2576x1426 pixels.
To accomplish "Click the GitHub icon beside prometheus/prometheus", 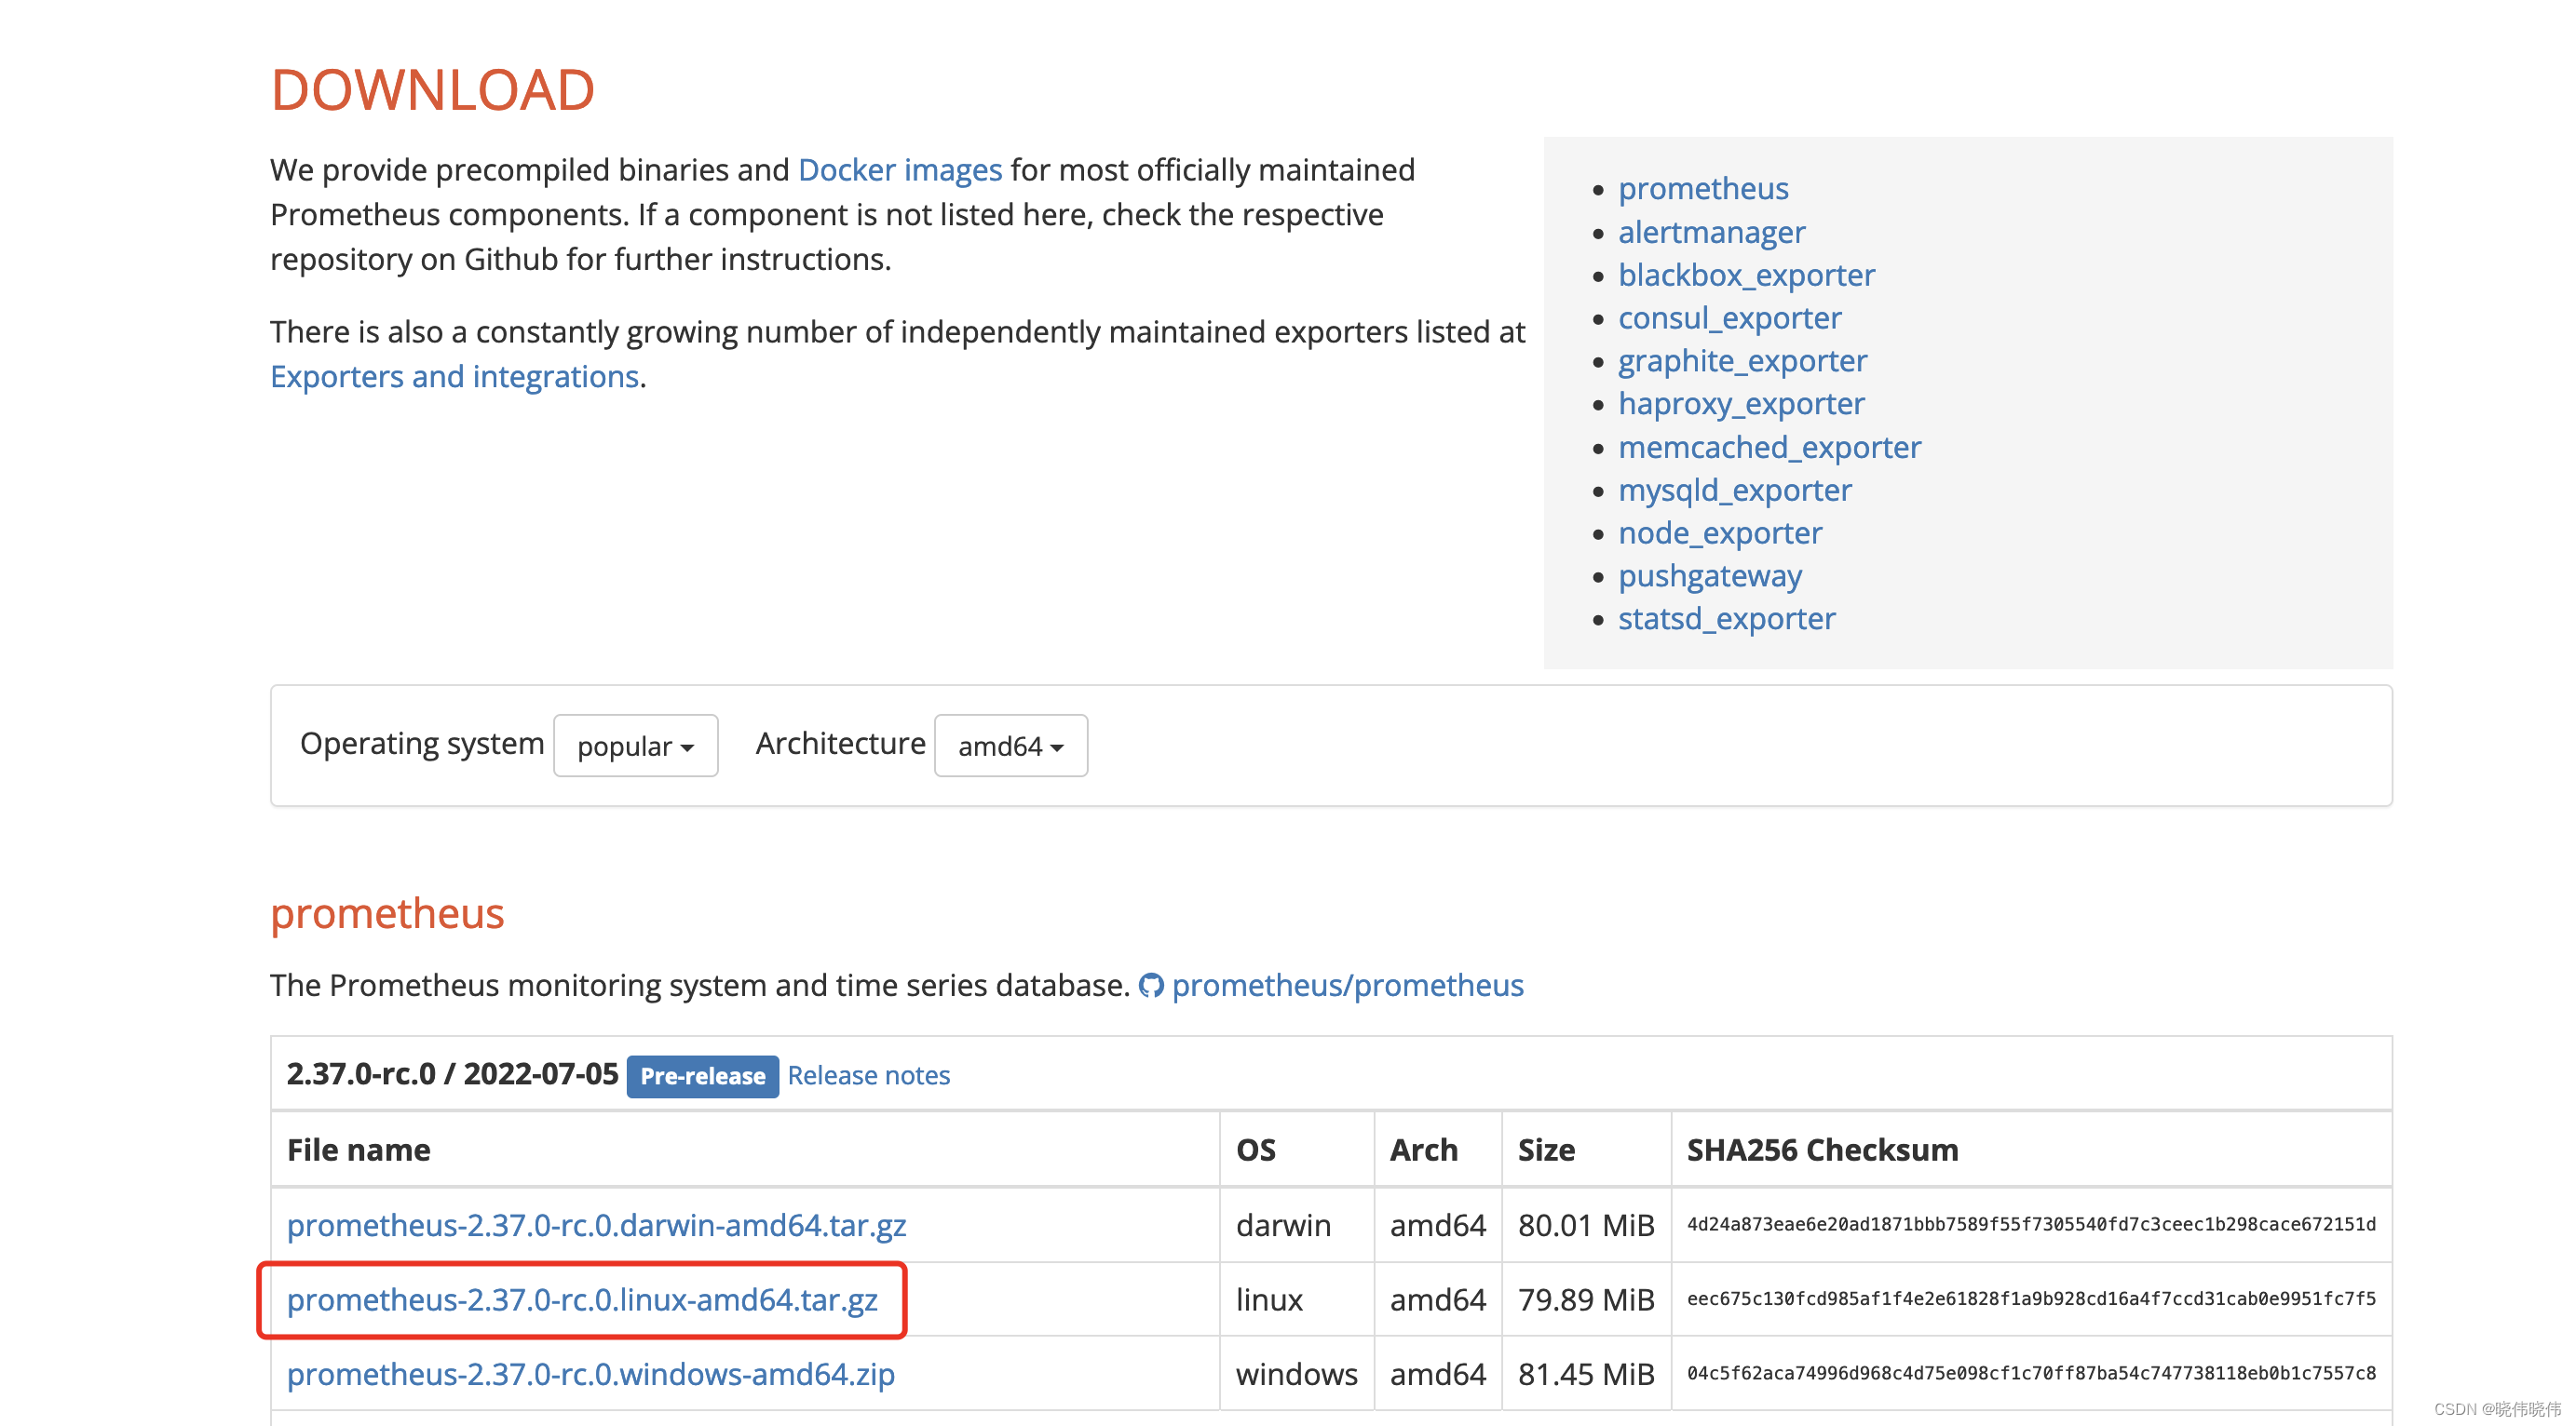I will 1151,986.
